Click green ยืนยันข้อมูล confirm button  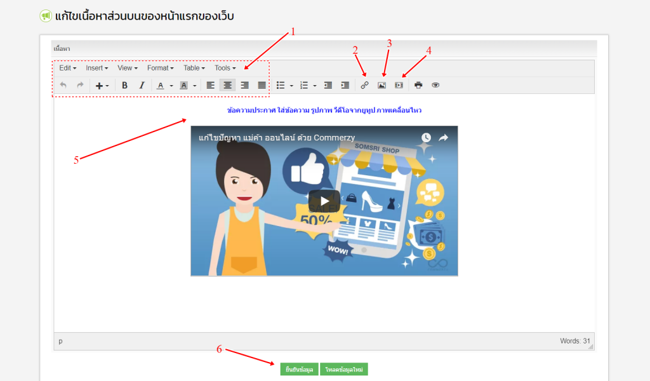[x=299, y=370]
